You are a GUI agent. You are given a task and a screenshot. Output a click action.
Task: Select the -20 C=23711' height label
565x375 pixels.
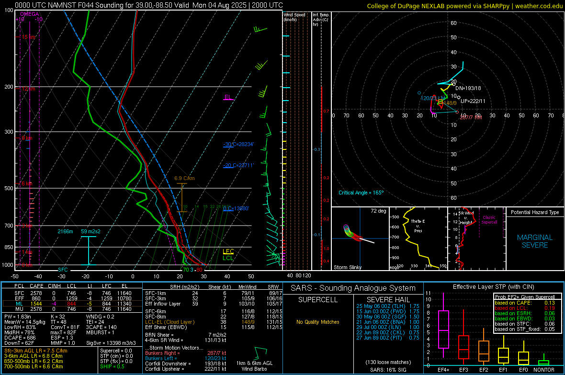coord(238,166)
